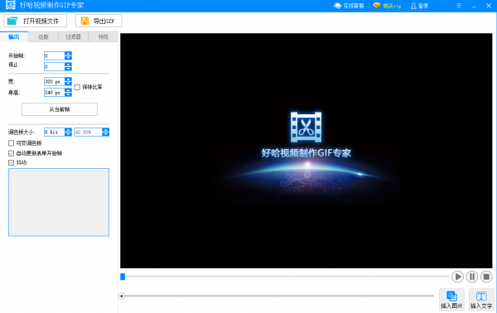Enable the 保持比率 keep ratio checkbox

point(77,87)
